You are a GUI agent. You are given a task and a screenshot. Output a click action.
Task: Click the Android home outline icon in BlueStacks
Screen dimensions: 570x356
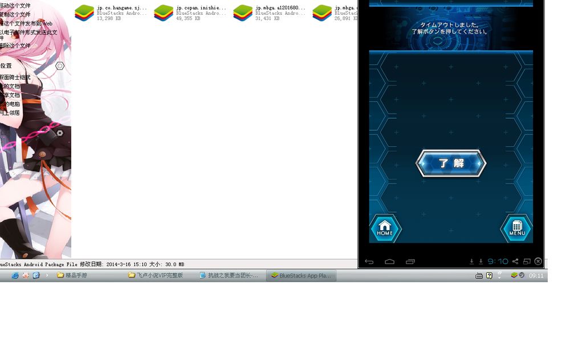click(x=390, y=261)
